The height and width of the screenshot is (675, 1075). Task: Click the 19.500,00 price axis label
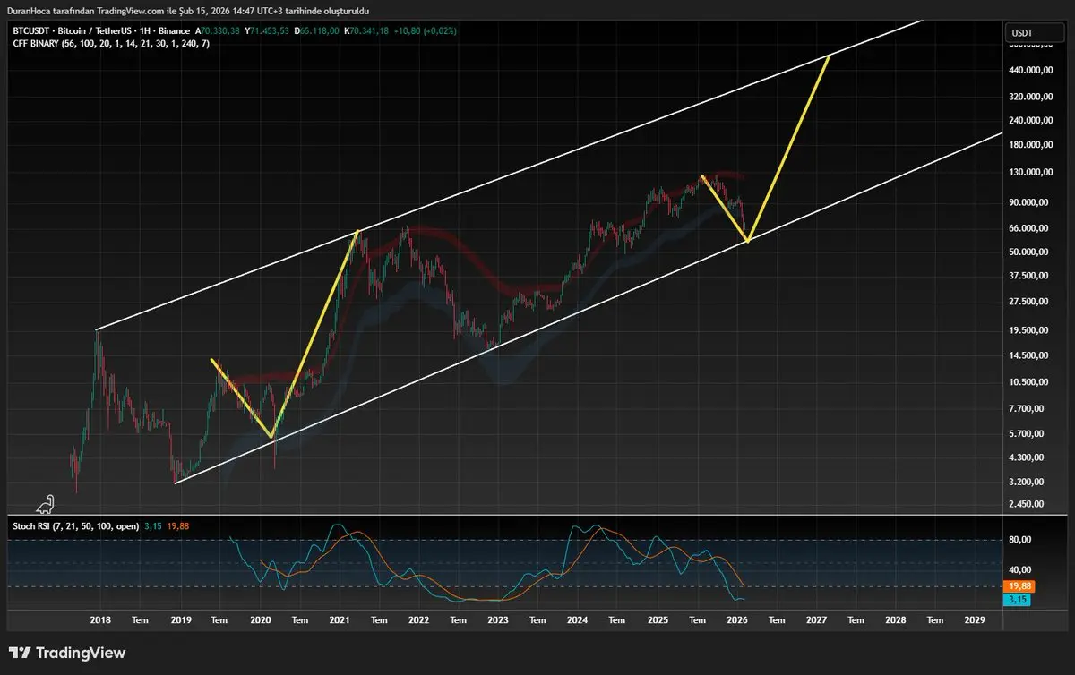1030,330
